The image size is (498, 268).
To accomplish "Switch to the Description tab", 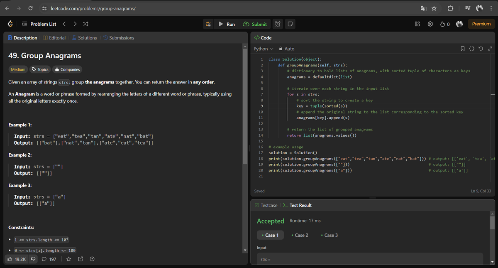I will pos(22,38).
